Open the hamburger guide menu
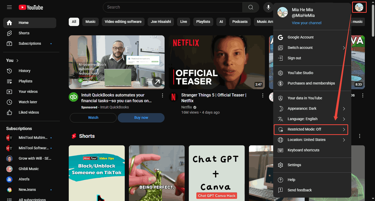 tap(9, 7)
